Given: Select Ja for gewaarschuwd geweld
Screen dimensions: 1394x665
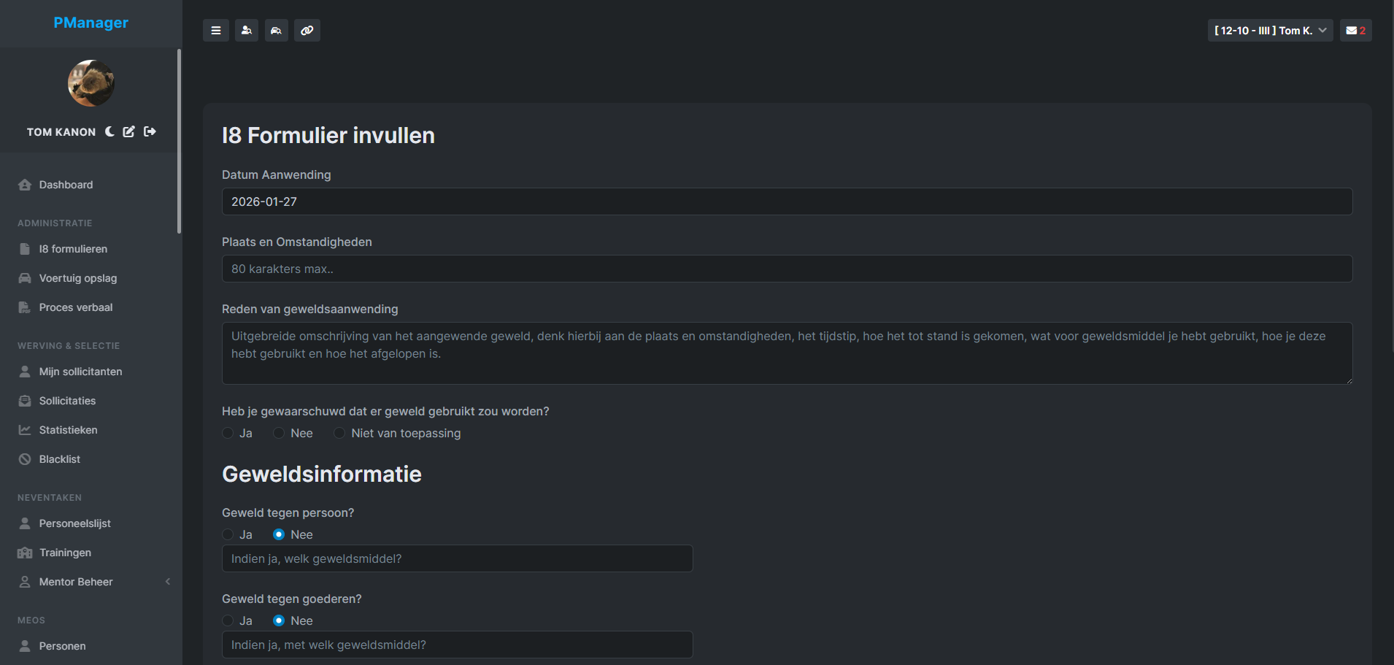Looking at the screenshot, I should tap(227, 433).
